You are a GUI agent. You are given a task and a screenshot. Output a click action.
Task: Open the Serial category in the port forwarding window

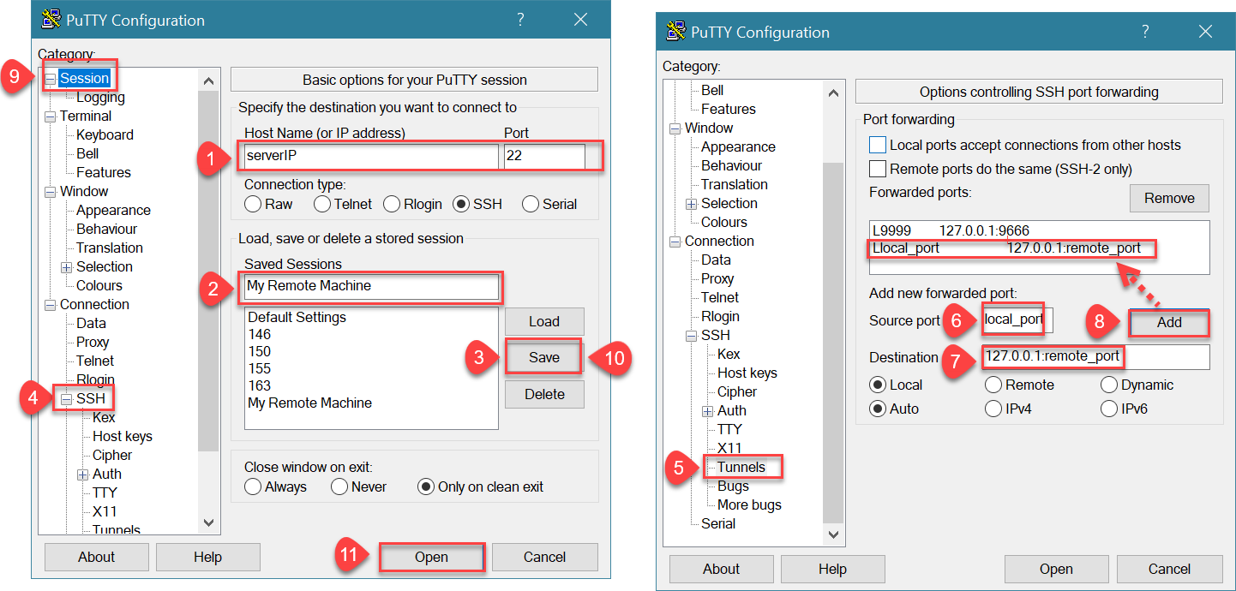718,523
